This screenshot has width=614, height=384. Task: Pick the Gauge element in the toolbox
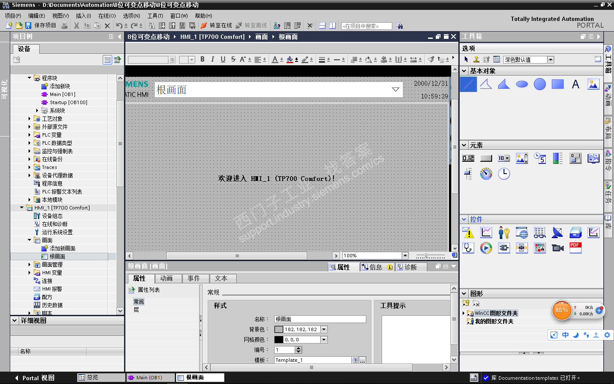pyautogui.click(x=486, y=174)
